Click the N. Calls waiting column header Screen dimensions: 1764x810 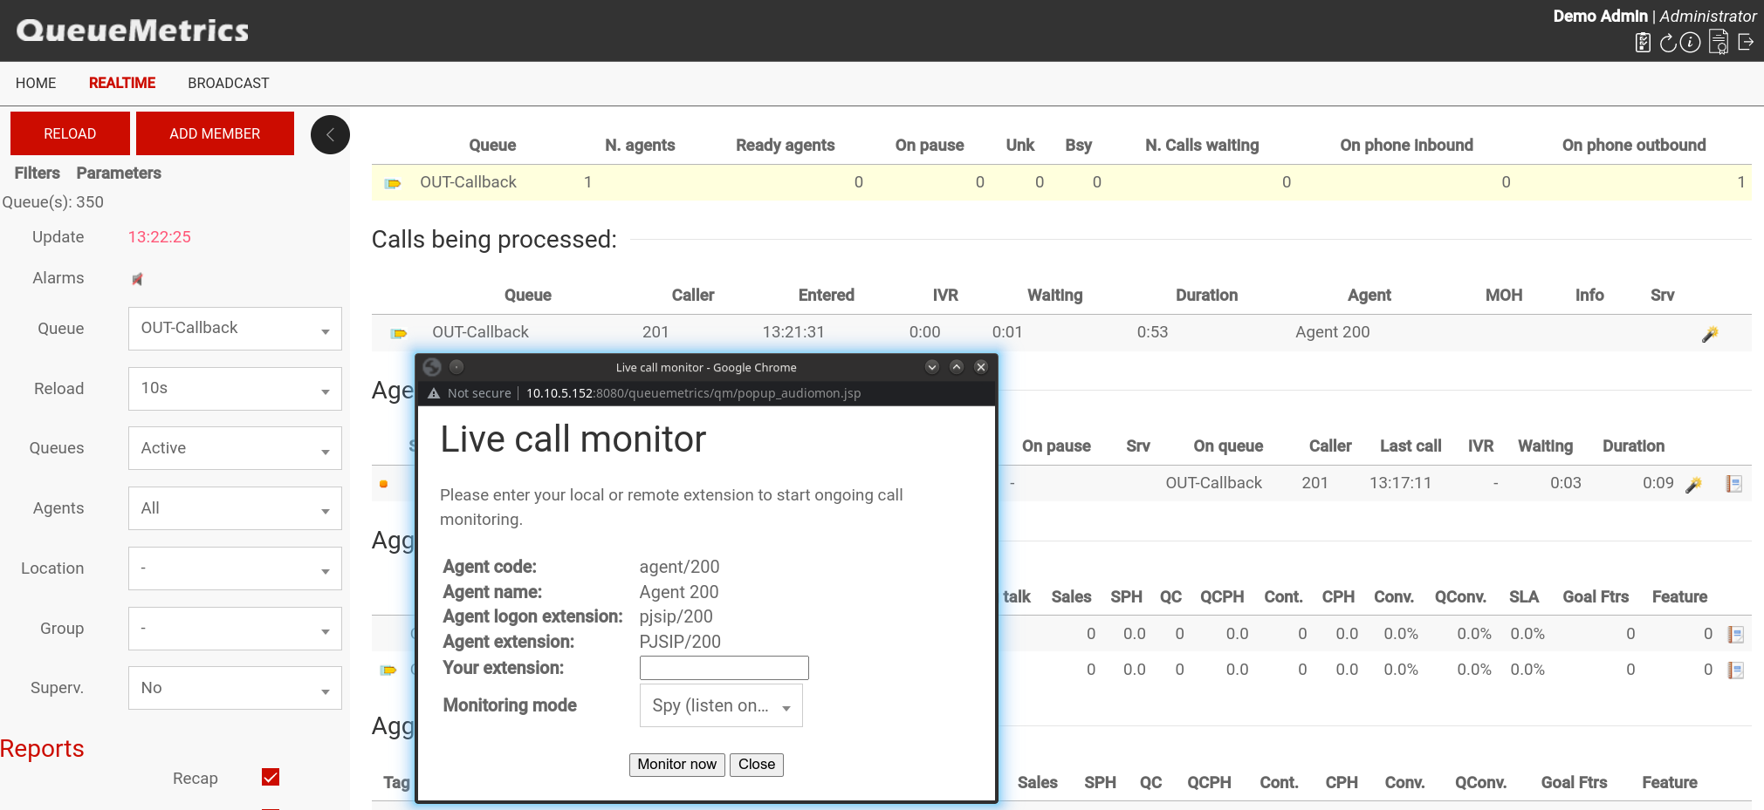click(1202, 145)
